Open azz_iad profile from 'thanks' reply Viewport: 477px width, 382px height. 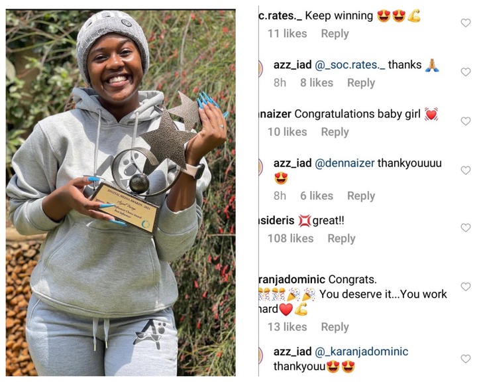point(292,65)
